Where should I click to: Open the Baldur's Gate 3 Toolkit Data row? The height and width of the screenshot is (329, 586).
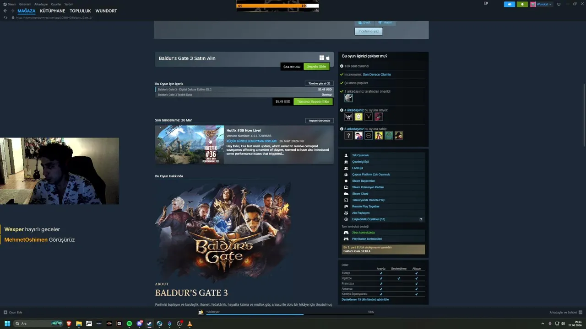244,95
